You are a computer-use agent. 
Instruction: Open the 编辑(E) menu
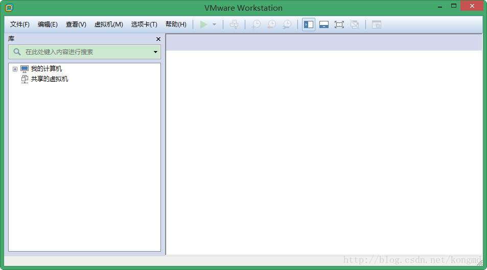click(48, 24)
